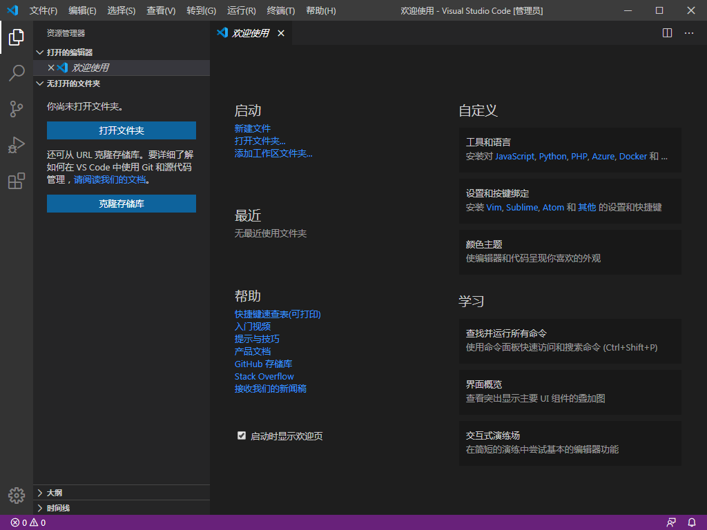Click the feedback smiley icon
This screenshot has width=707, height=530.
(x=670, y=522)
